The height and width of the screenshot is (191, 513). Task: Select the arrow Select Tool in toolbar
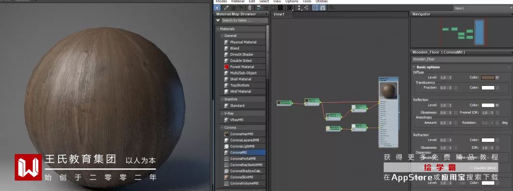click(x=217, y=8)
